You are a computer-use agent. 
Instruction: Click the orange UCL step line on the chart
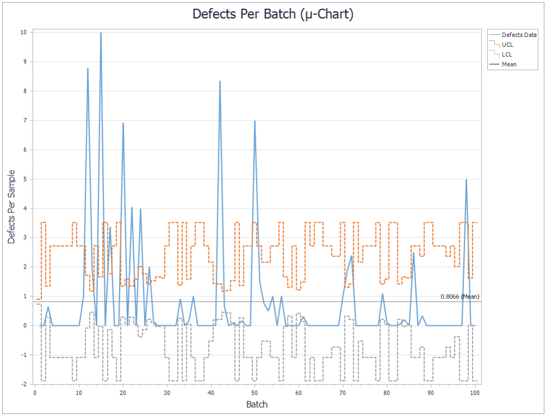pyautogui.click(x=174, y=222)
